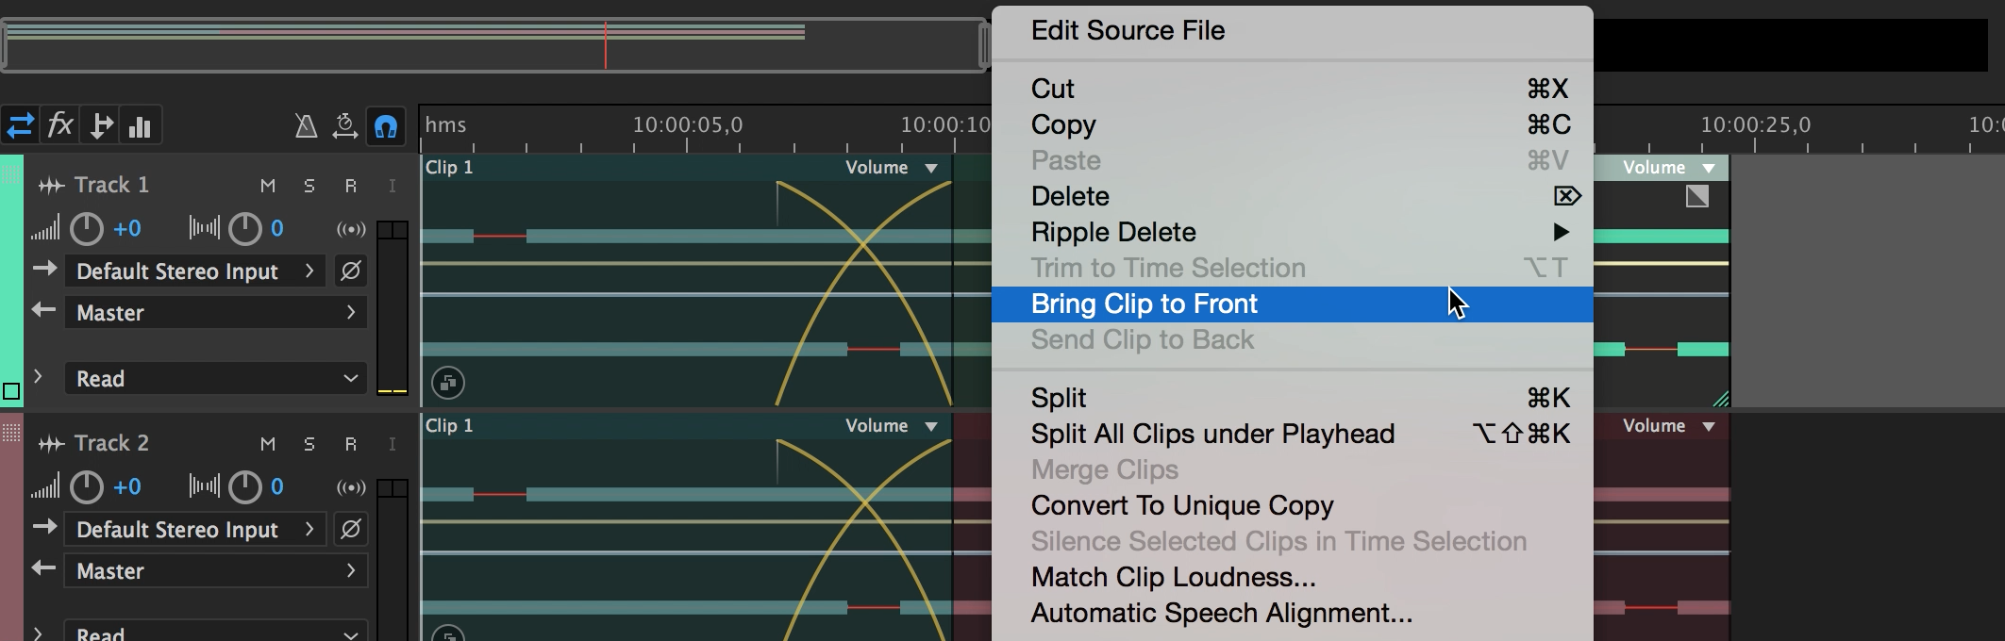Viewport: 2005px width, 641px height.
Task: Open the Read automation mode dropdown on Track 1
Action: (x=215, y=379)
